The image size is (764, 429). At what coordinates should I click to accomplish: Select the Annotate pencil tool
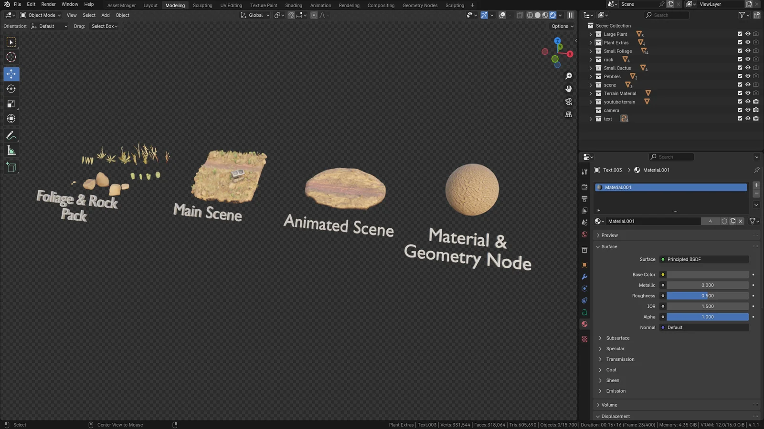pos(11,136)
